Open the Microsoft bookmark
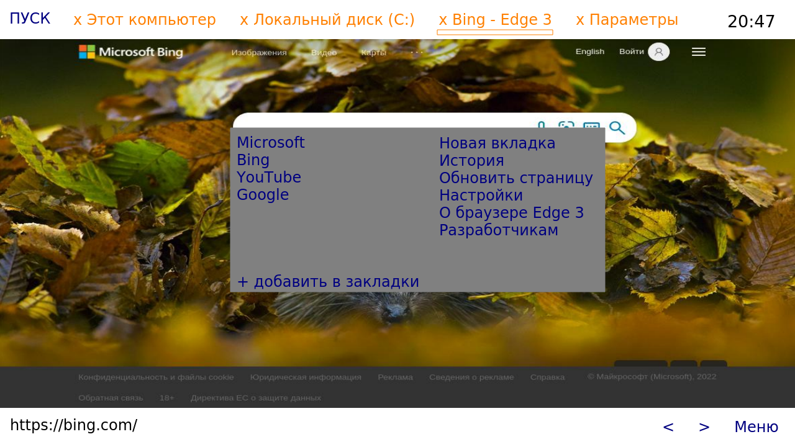 pos(271,143)
